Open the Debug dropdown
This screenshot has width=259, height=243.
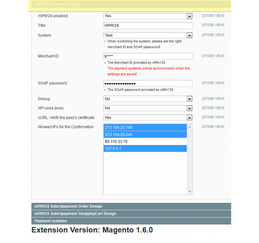click(x=148, y=99)
